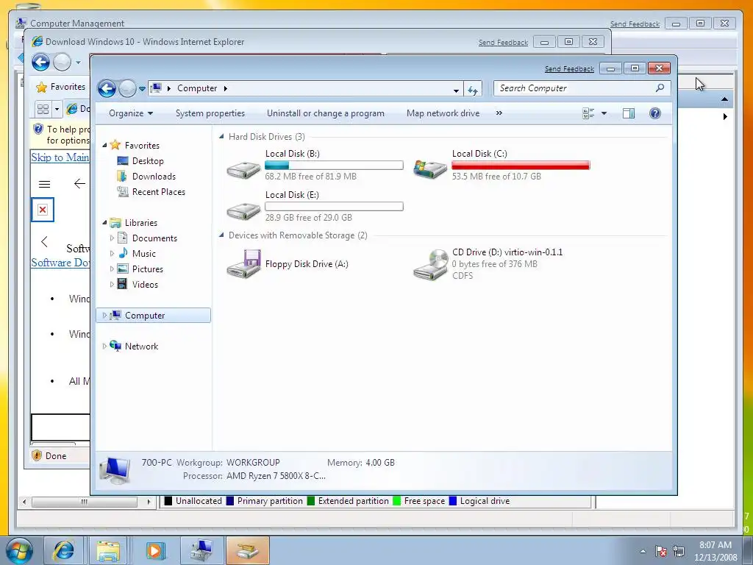The image size is (753, 565).
Task: Select CD Drive (D:) virtio-win icon
Action: [x=430, y=264]
